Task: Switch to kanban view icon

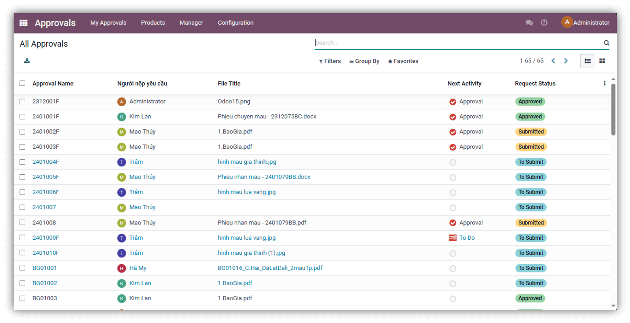Action: (602, 61)
